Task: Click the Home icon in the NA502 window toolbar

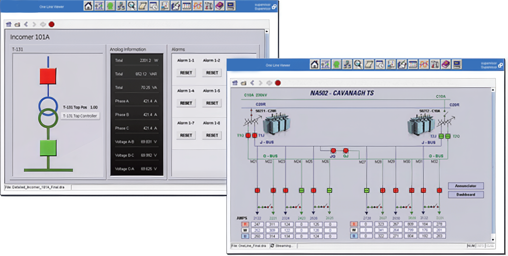Action: pyautogui.click(x=315, y=64)
